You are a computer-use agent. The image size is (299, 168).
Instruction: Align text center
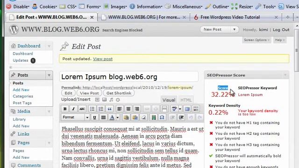coord(128,109)
